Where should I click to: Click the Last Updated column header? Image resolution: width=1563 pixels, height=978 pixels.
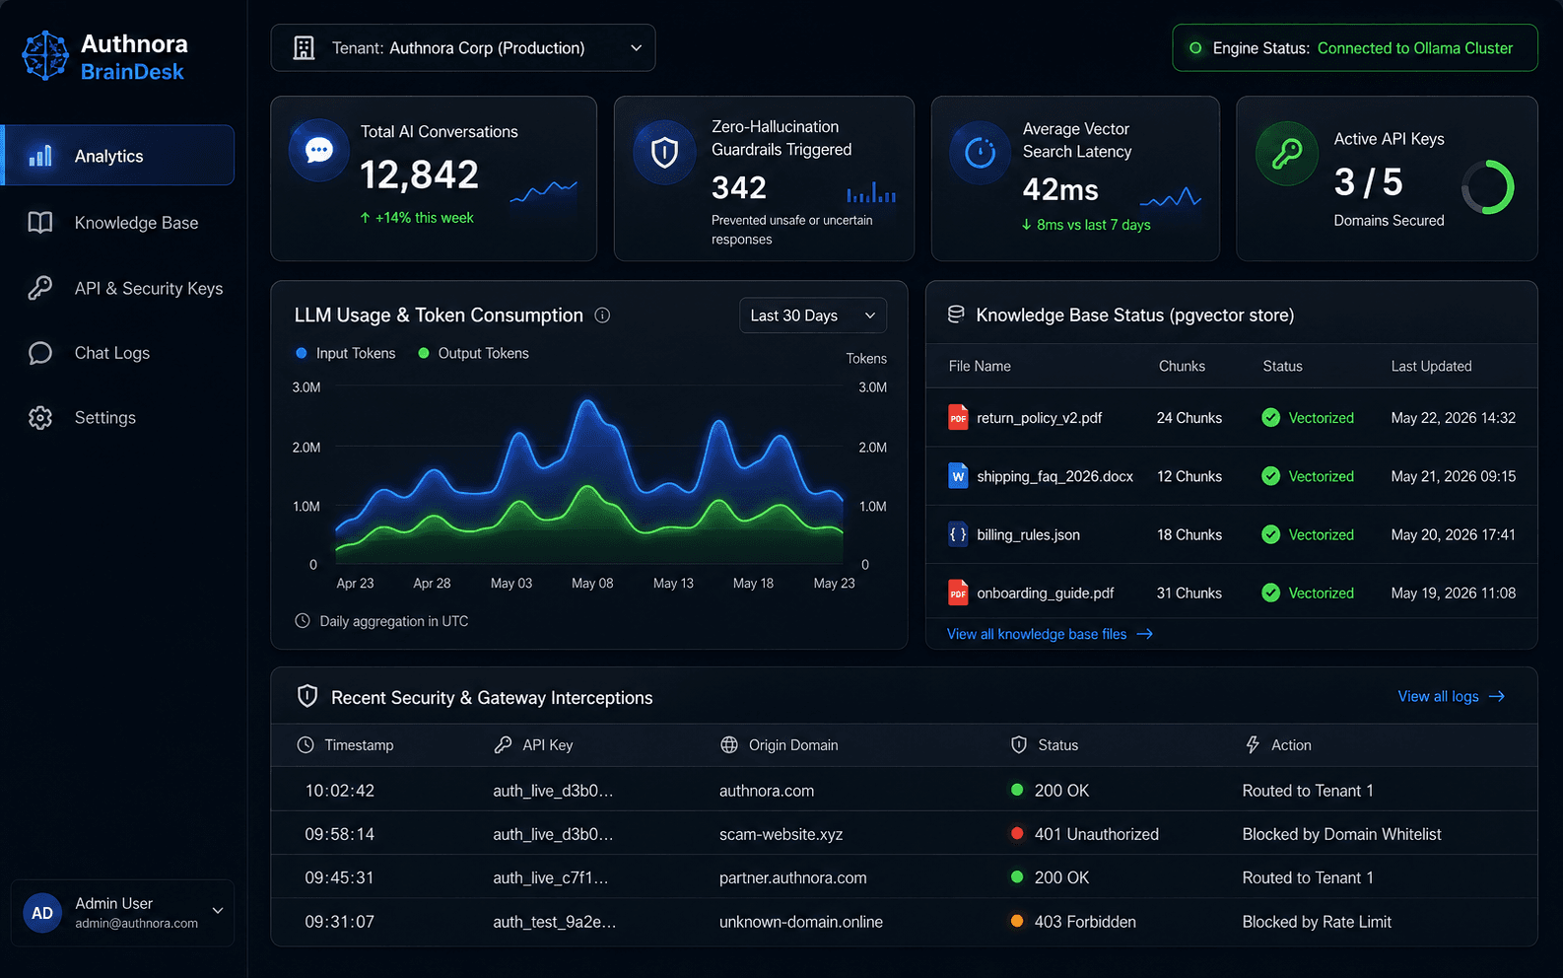[x=1431, y=366]
